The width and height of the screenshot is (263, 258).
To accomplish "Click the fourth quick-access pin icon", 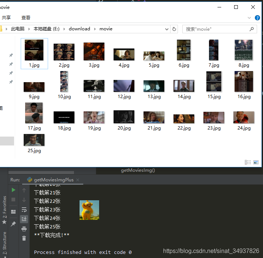I will pyautogui.click(x=11, y=82).
